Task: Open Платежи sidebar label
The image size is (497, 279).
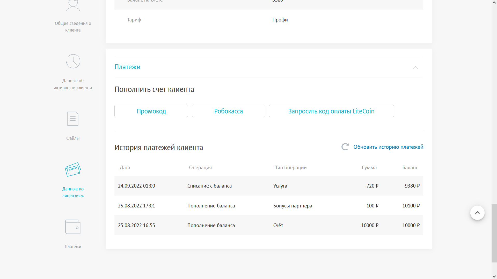Action: tap(73, 246)
